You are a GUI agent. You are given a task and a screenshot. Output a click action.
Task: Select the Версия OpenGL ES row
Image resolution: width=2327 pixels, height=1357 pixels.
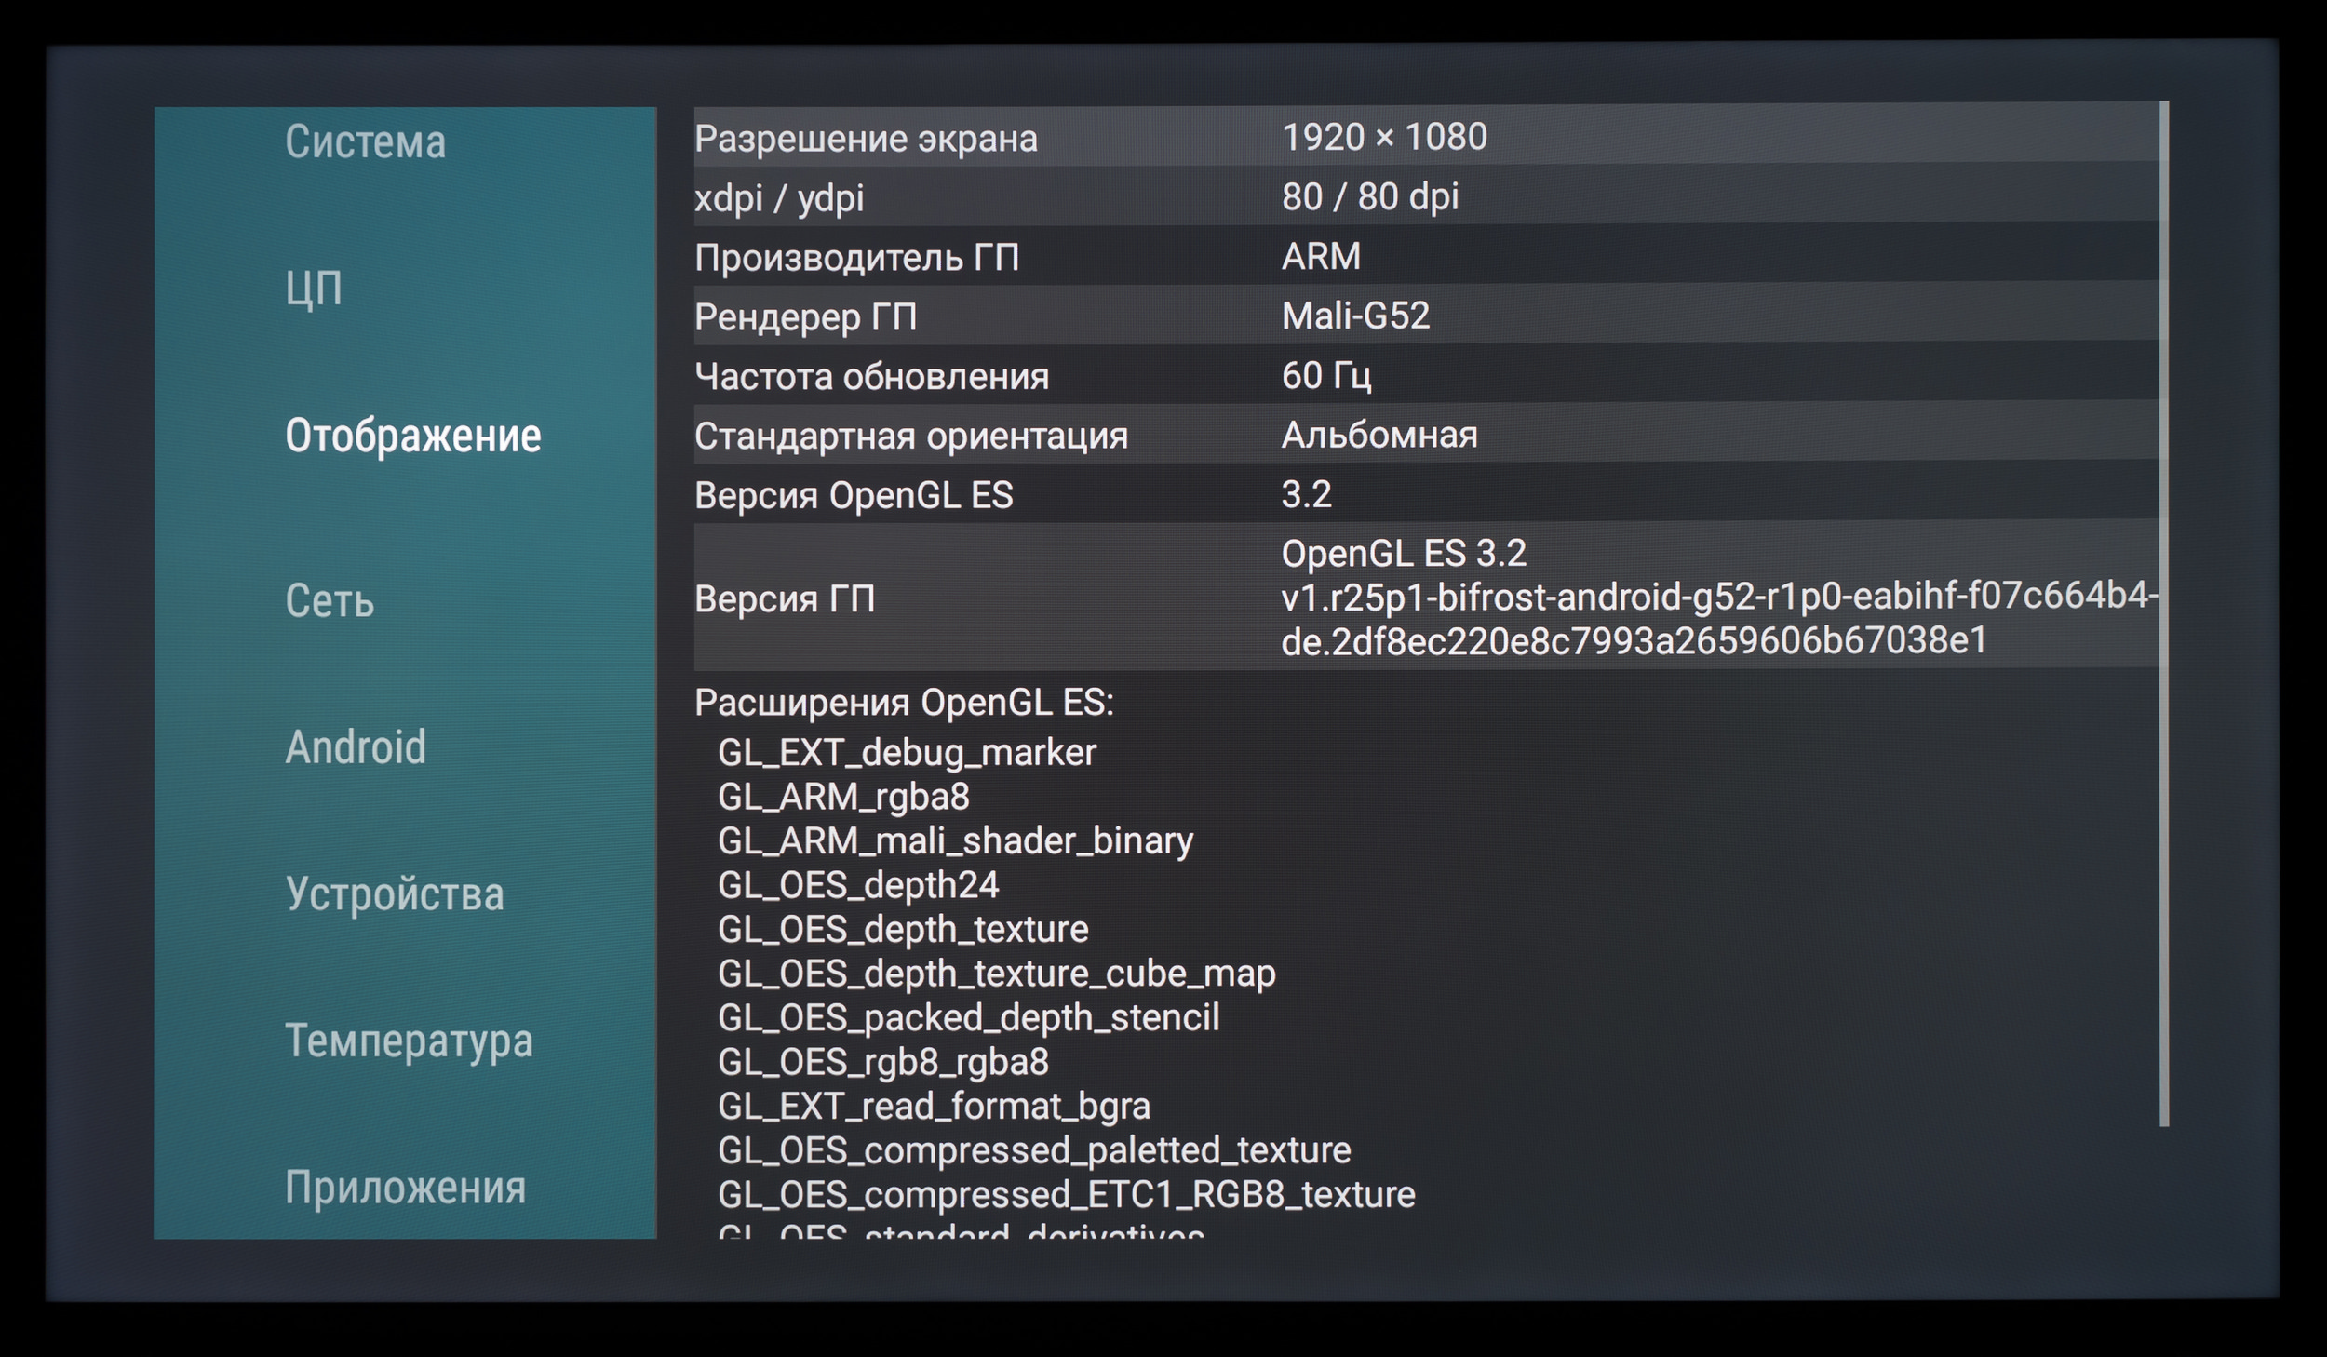(1424, 495)
